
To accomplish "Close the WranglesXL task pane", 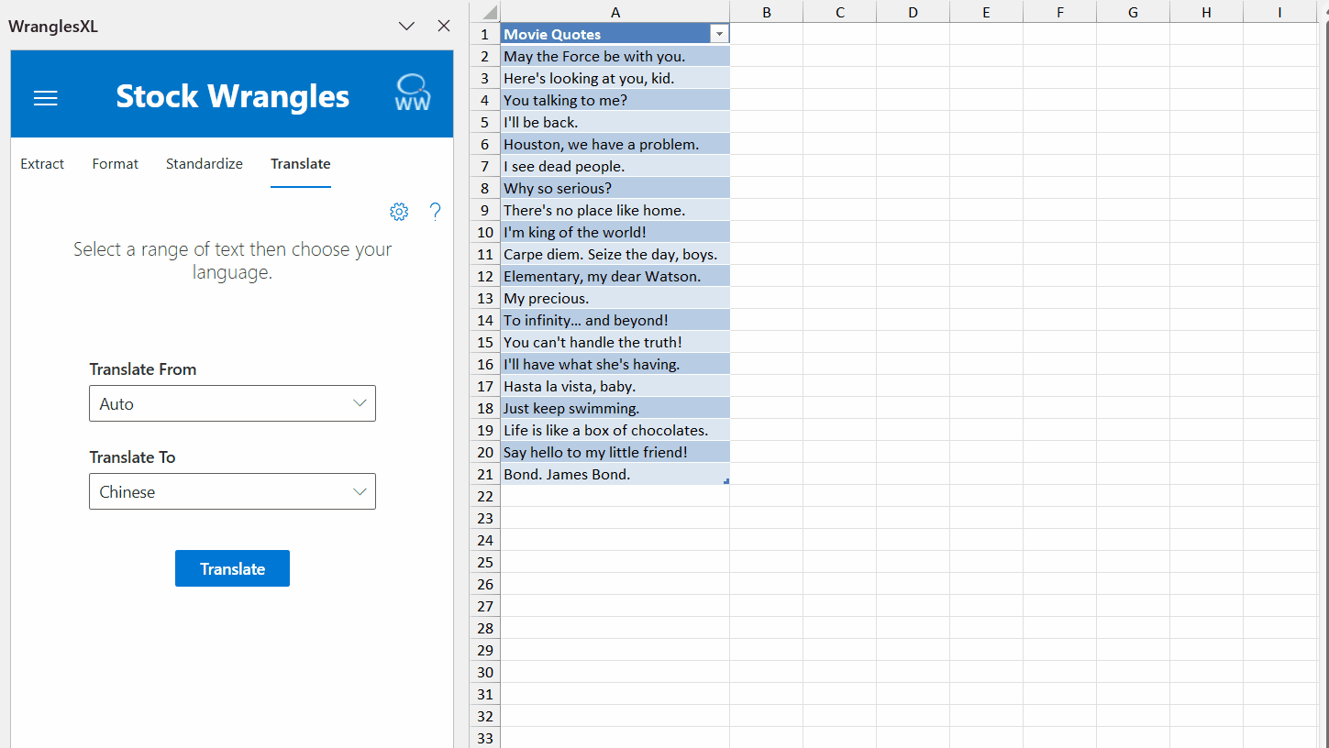I will [x=444, y=26].
